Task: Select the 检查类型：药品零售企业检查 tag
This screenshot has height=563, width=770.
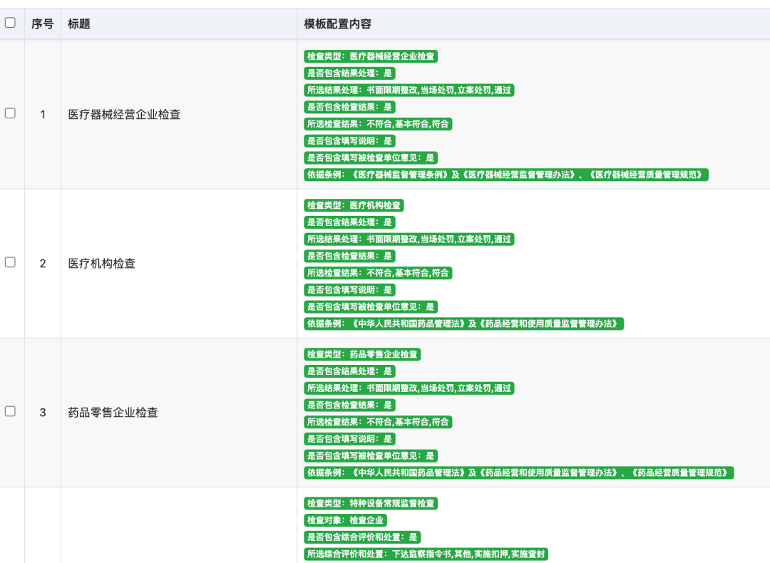Action: 362,354
